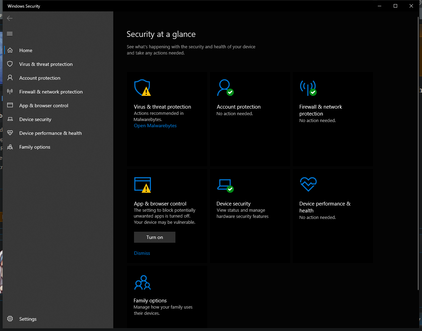Click the Virus & threat protection shield tile icon
The image size is (422, 331).
(142, 88)
